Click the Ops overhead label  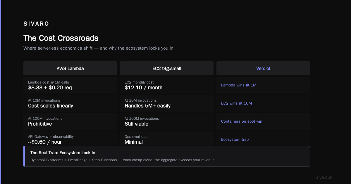click(x=136, y=137)
